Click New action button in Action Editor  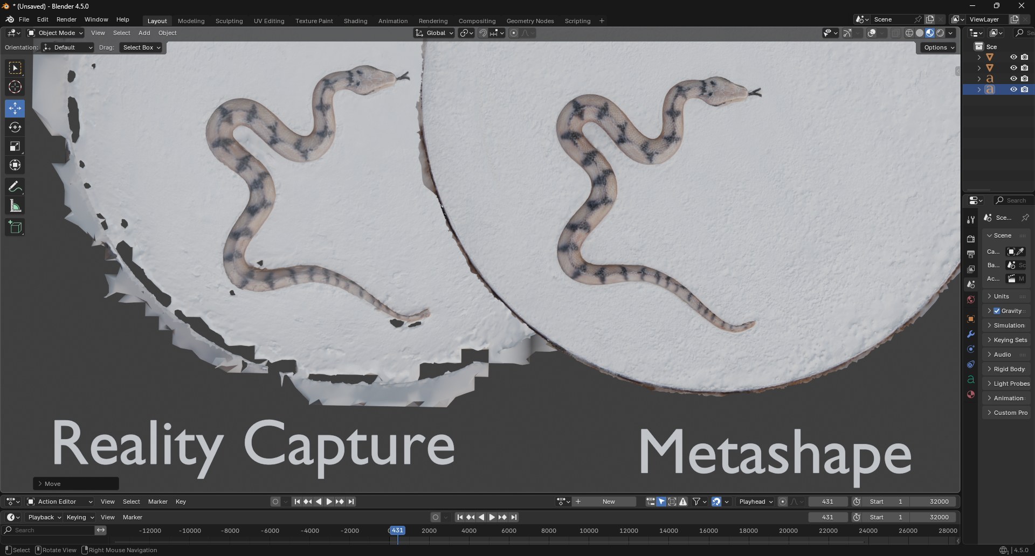(x=604, y=502)
